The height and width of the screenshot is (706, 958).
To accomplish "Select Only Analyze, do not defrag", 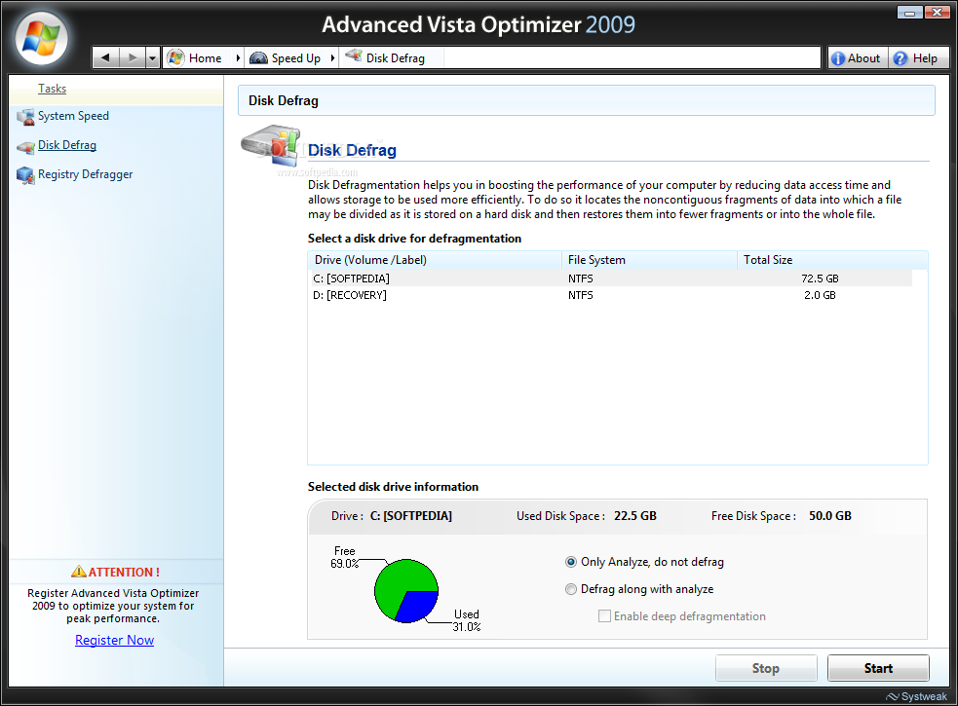I will (x=644, y=562).
